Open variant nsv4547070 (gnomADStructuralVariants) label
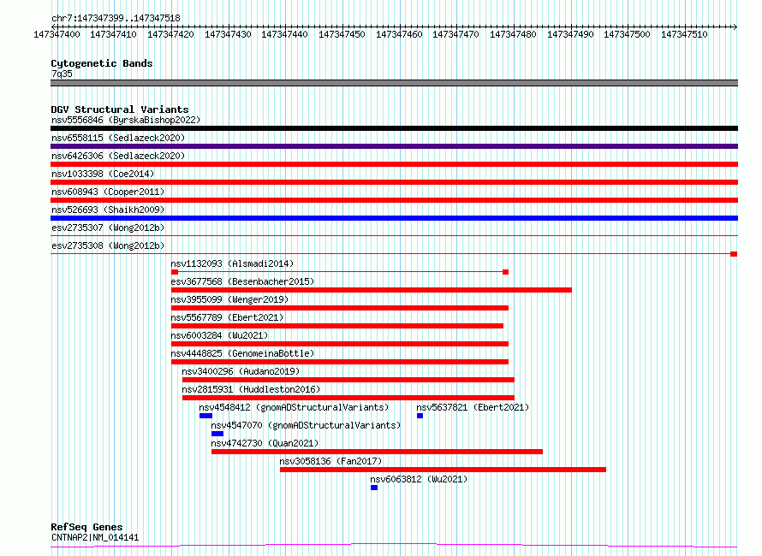This screenshot has width=762, height=556. pyautogui.click(x=306, y=425)
